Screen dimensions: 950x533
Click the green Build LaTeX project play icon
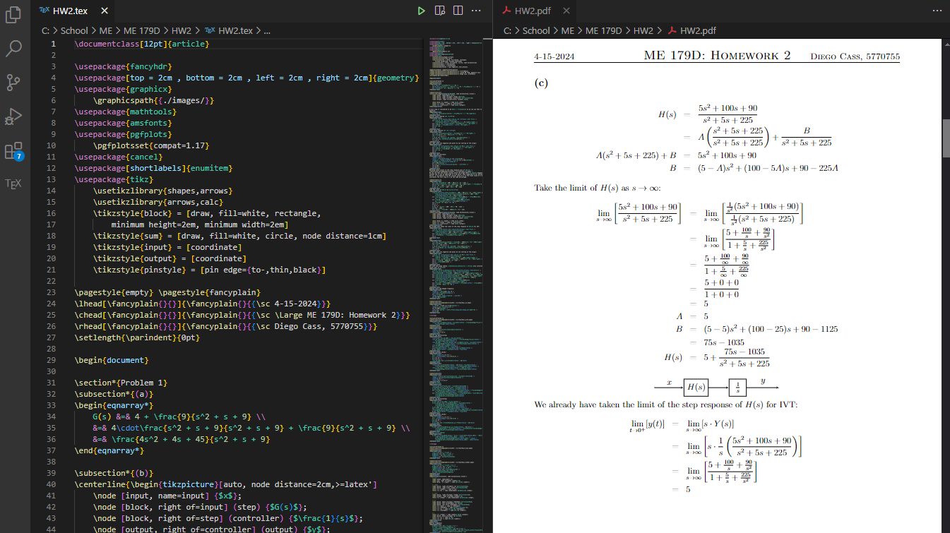(x=421, y=11)
